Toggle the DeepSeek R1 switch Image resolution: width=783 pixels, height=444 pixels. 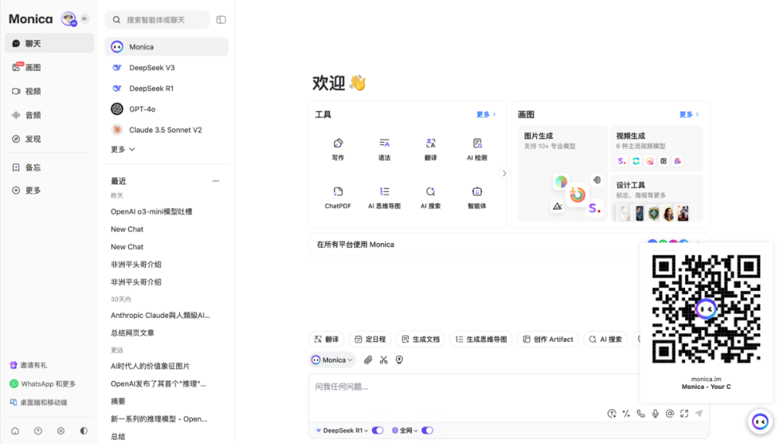pyautogui.click(x=378, y=430)
